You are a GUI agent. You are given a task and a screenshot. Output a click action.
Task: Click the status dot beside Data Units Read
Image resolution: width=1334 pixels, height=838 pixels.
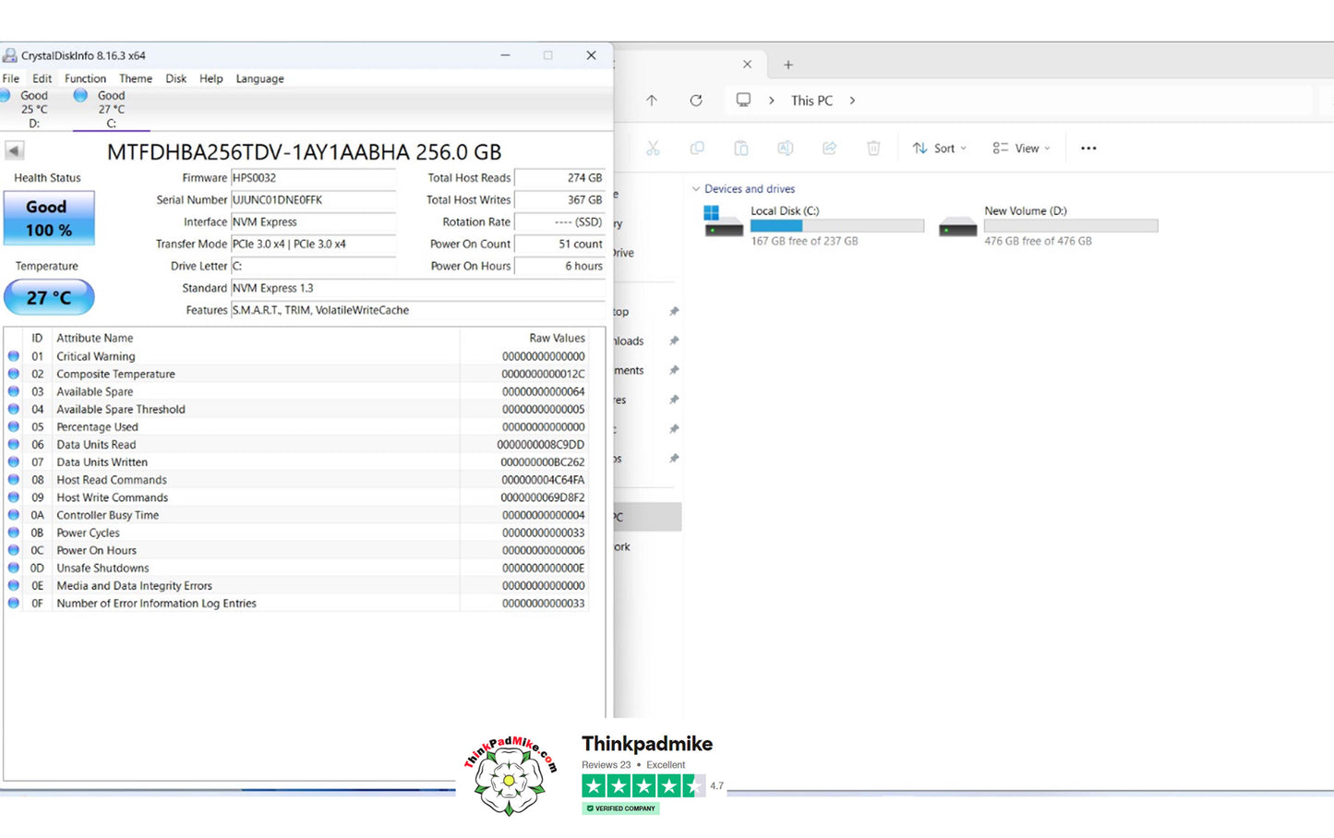(x=14, y=444)
